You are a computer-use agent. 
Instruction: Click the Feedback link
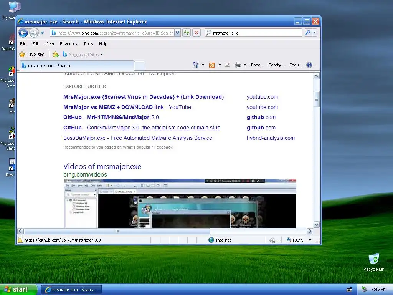point(163,147)
